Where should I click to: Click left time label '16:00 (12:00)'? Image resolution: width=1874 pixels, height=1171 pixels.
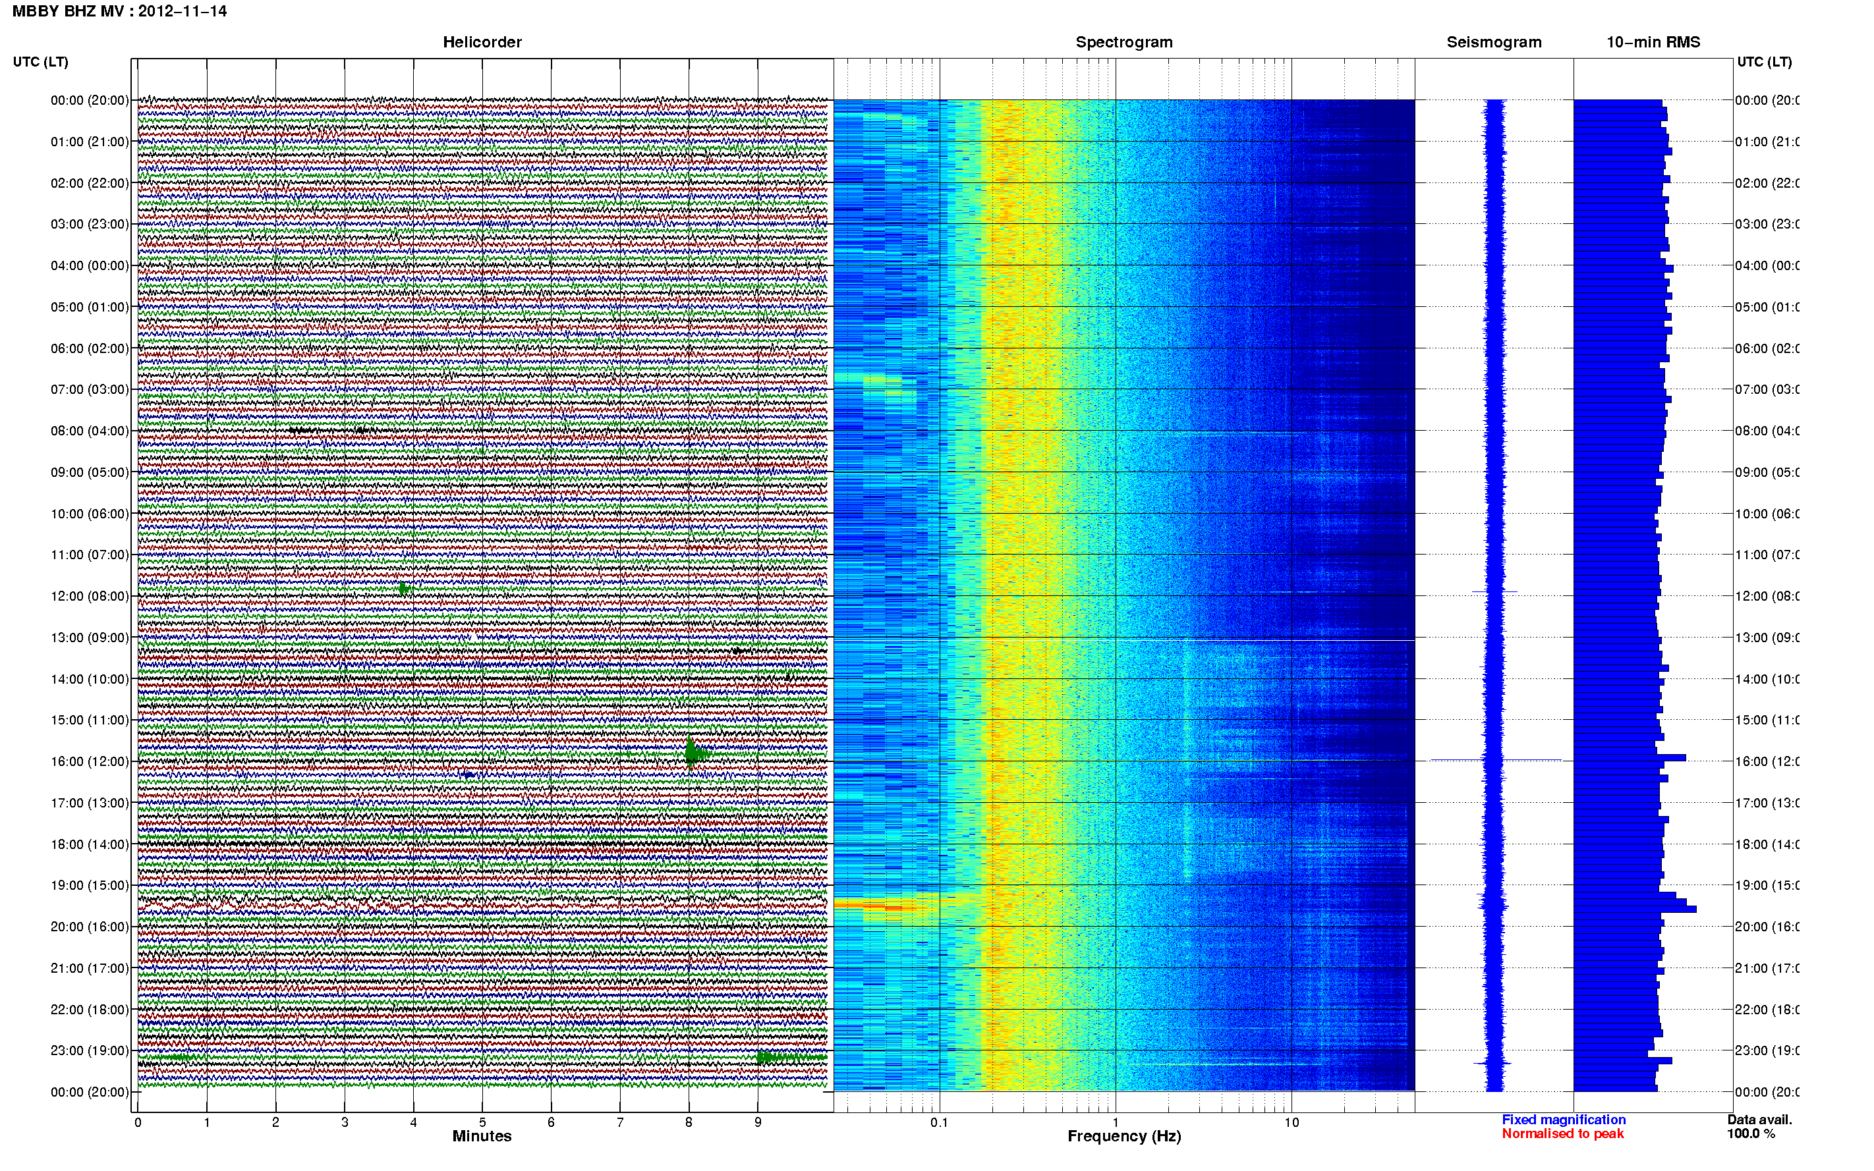[x=89, y=761]
